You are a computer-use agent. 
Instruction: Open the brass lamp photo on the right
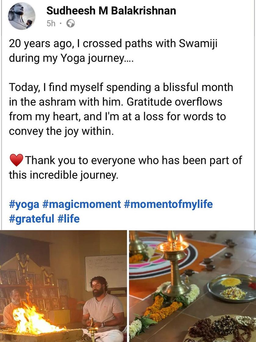pyautogui.click(x=193, y=286)
